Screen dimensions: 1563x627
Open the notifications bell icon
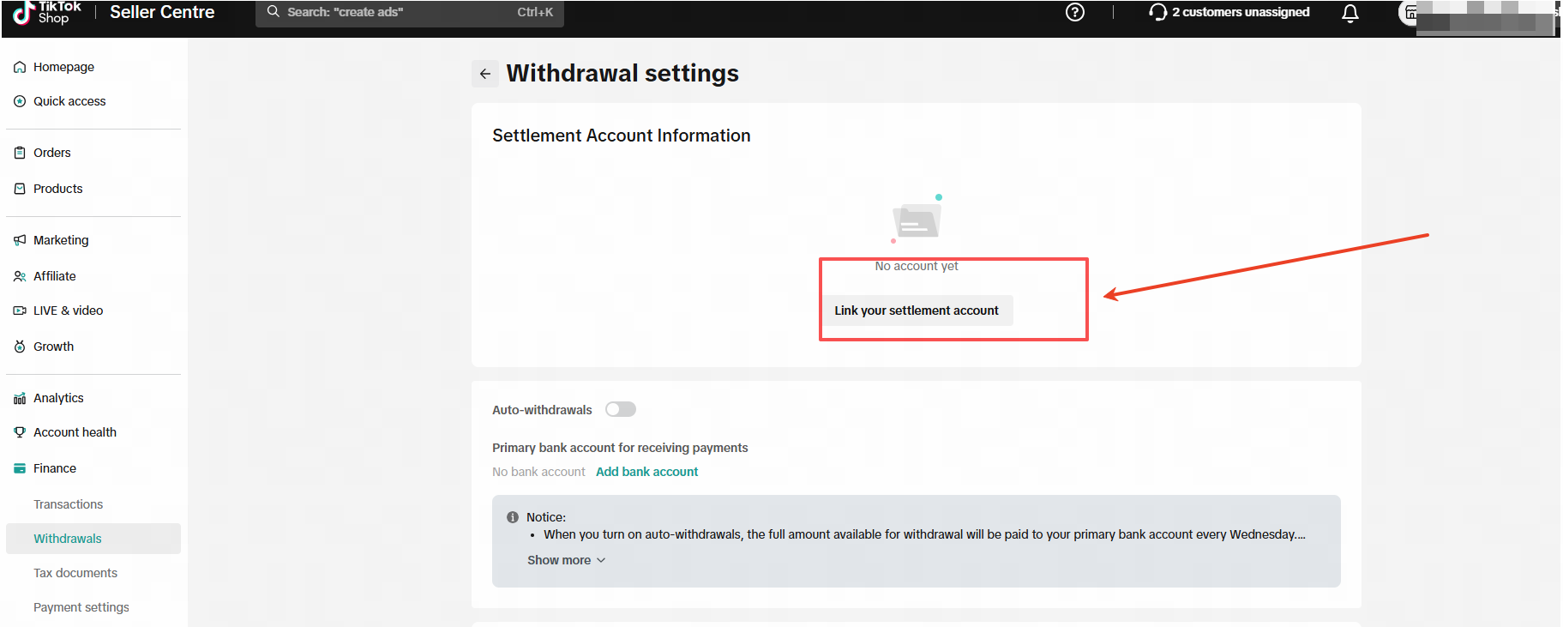[1350, 13]
